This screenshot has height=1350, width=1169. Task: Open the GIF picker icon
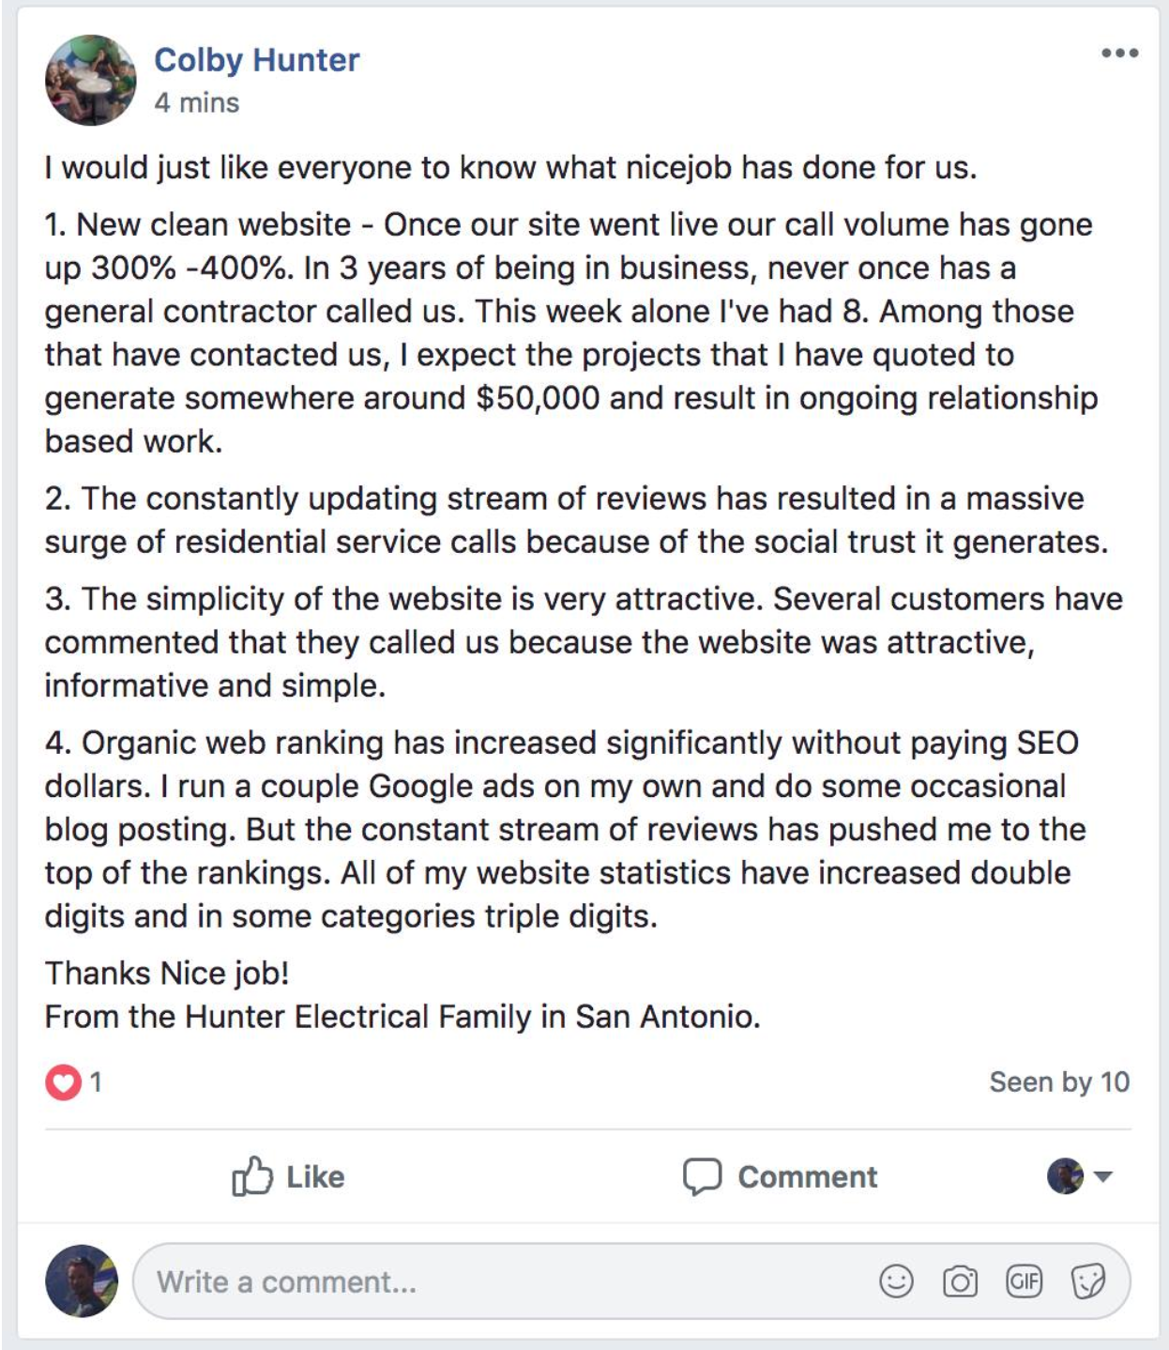(1024, 1281)
